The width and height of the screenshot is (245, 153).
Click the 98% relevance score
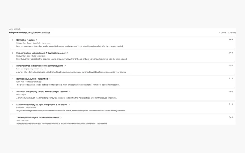tap(231, 40)
